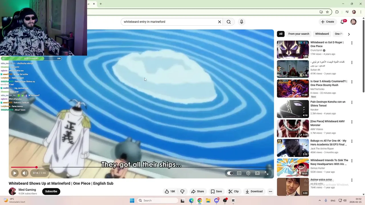Open the Create menu
The image size is (365, 205).
click(x=327, y=22)
